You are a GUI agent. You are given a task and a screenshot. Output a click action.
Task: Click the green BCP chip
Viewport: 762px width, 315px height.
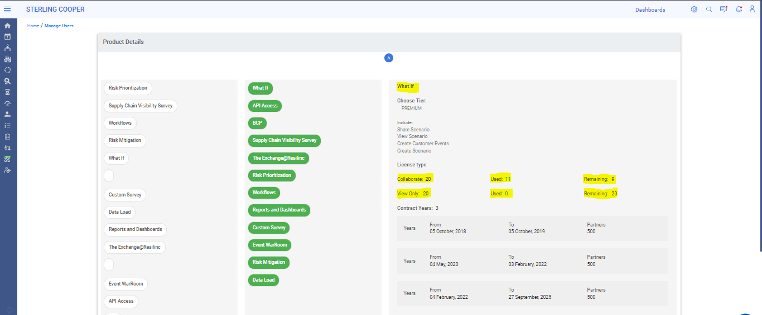tap(257, 123)
